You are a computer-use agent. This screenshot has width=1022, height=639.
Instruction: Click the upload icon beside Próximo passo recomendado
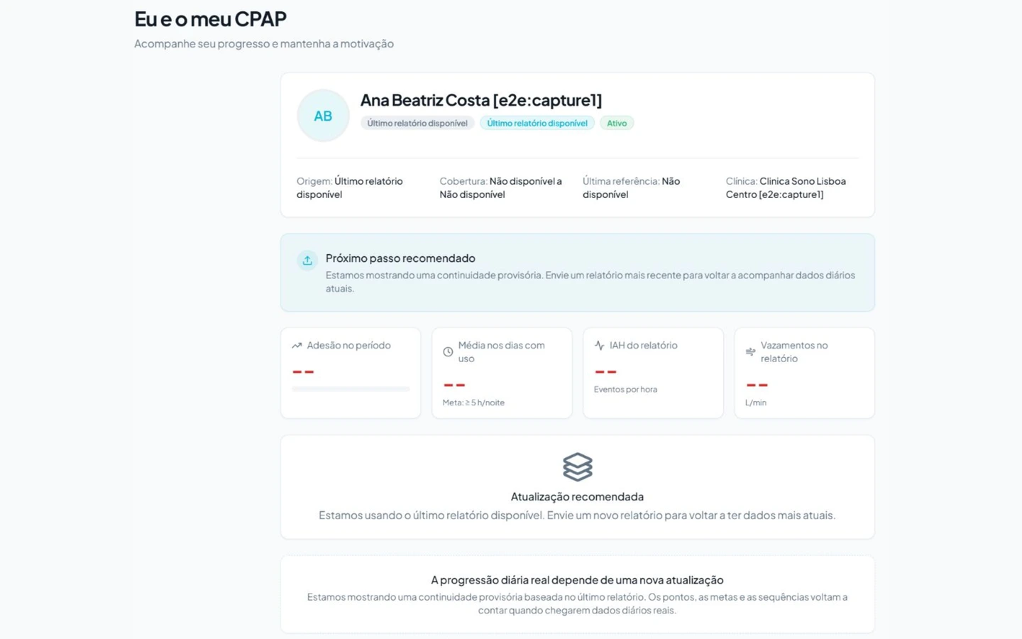307,261
